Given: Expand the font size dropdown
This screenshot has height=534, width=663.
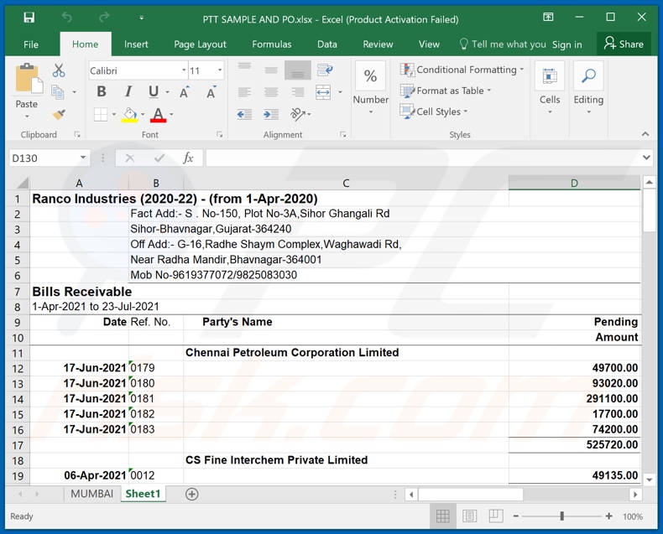Looking at the screenshot, I should pos(220,70).
